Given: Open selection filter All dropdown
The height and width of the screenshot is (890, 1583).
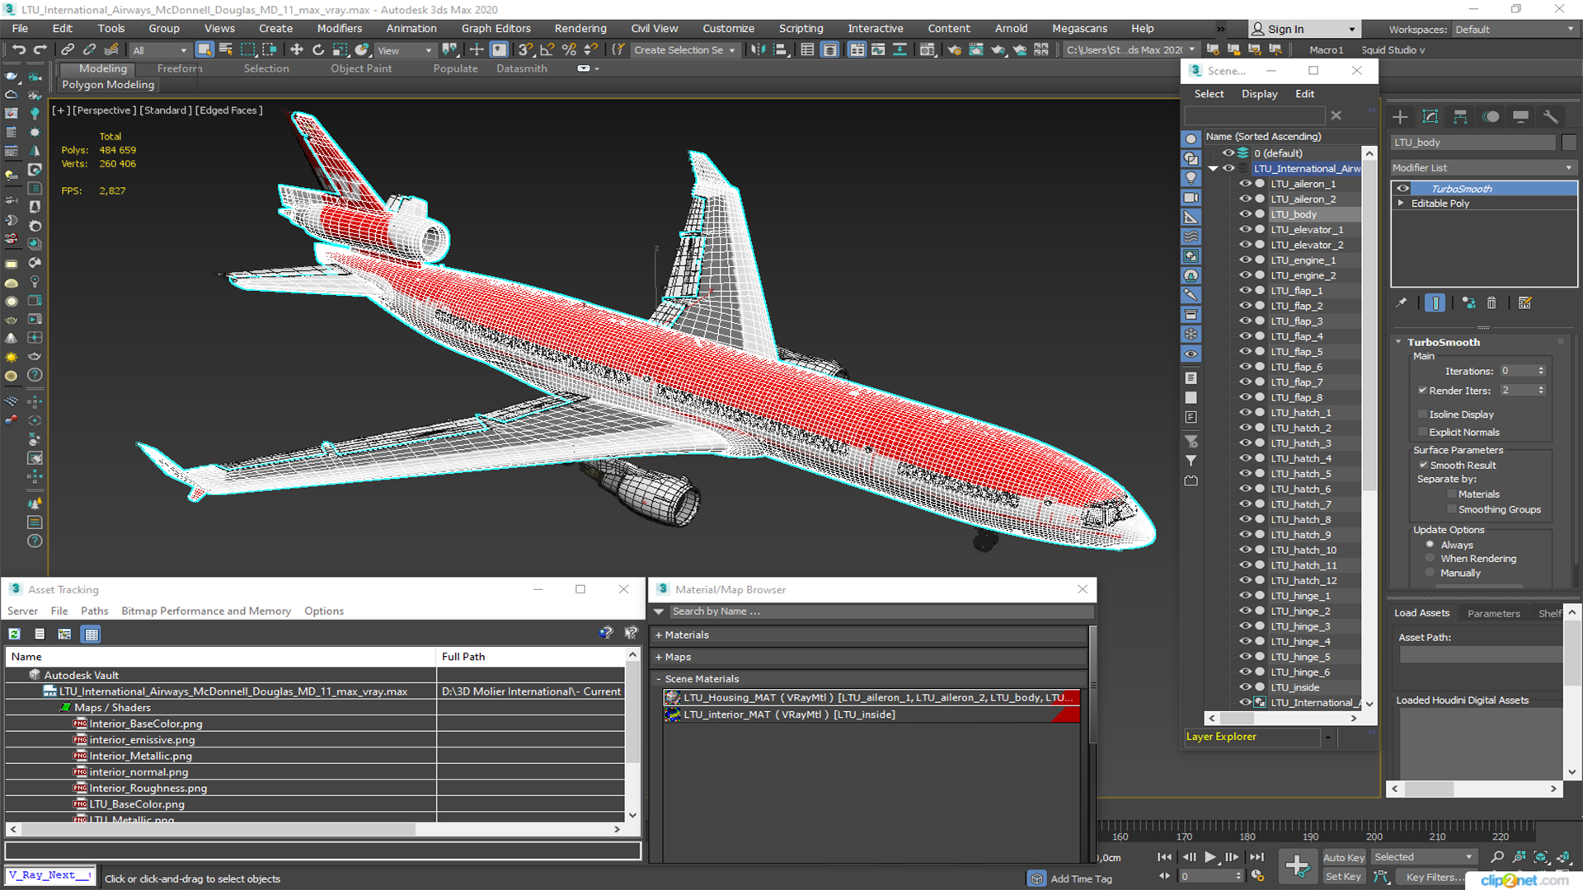Looking at the screenshot, I should 160,50.
